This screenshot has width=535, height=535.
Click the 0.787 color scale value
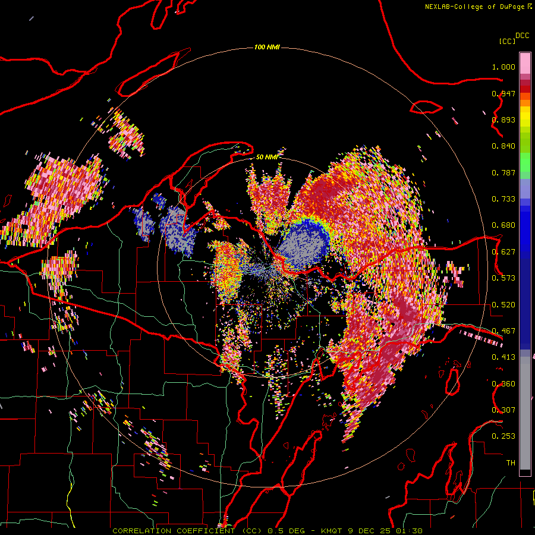[x=503, y=172]
